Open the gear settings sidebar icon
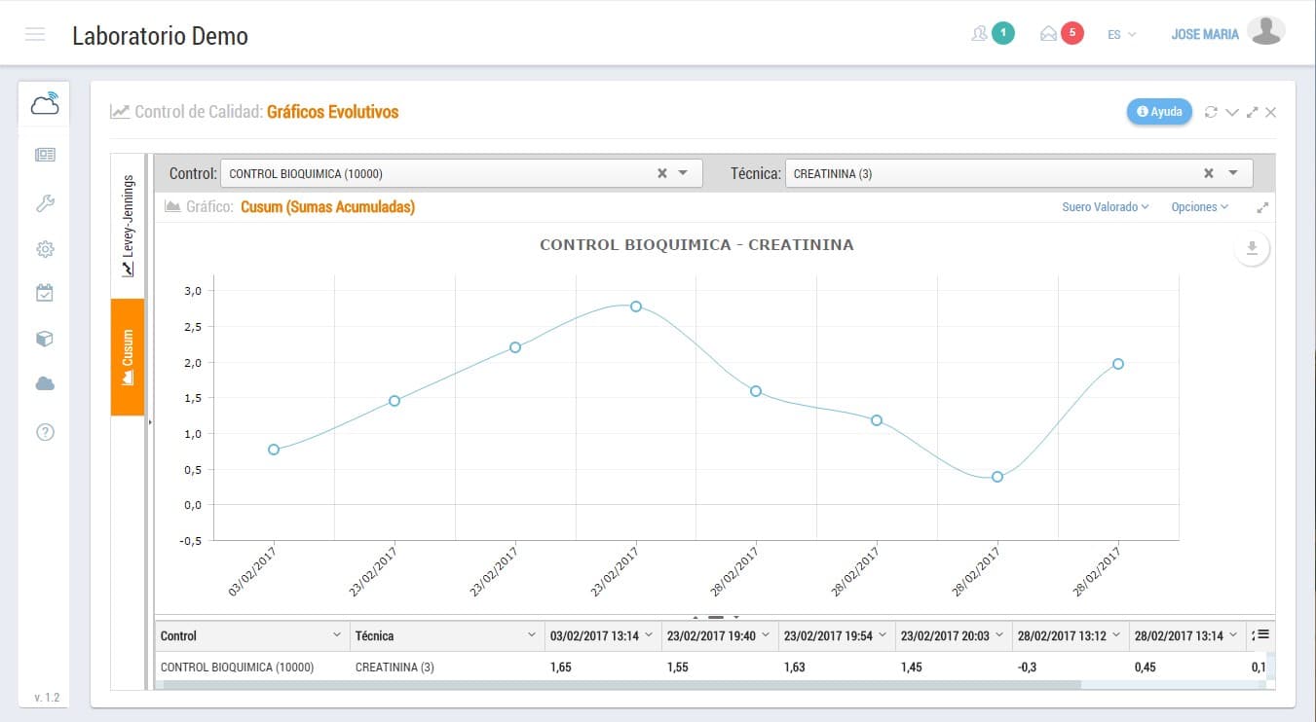The height and width of the screenshot is (722, 1316). pyautogui.click(x=45, y=249)
